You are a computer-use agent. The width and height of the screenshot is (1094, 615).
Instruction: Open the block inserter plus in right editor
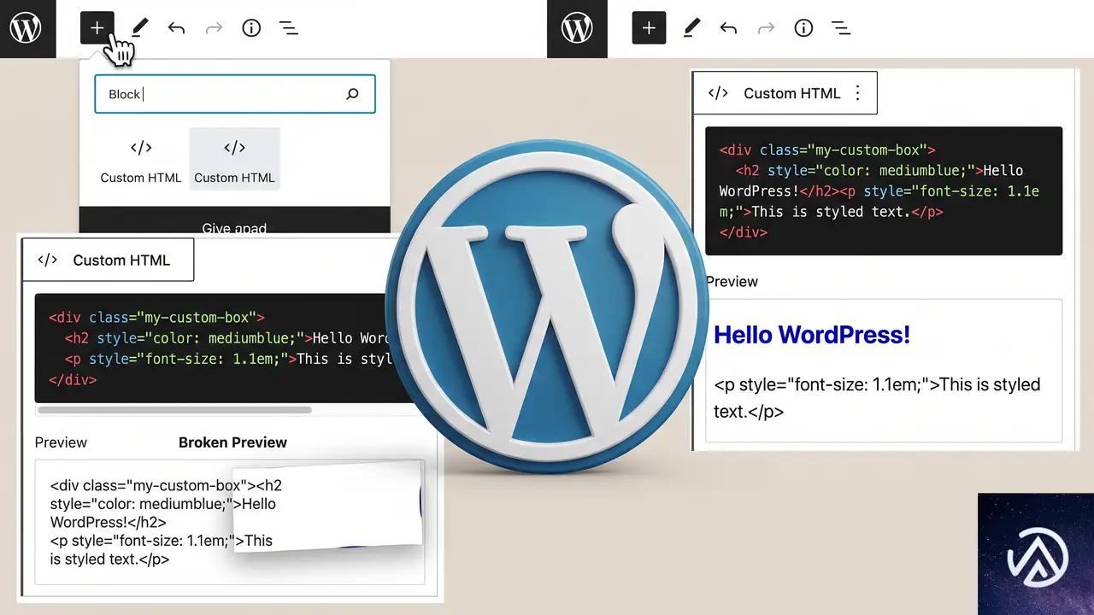point(649,28)
